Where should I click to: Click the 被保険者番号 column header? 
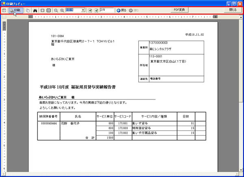(x=48, y=117)
